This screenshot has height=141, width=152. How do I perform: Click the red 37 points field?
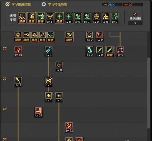[x=133, y=5]
